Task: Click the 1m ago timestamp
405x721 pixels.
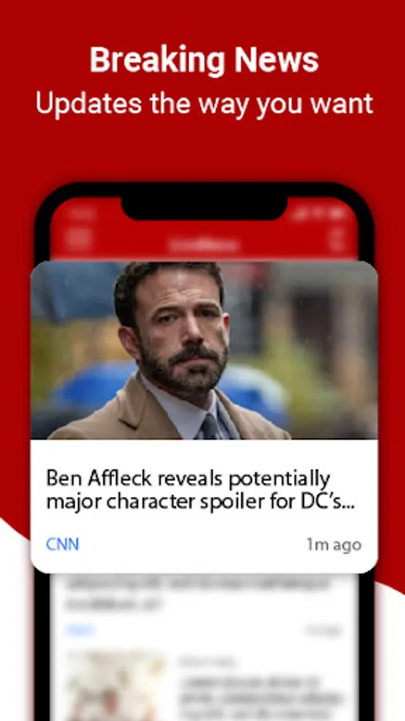Action: coord(334,545)
